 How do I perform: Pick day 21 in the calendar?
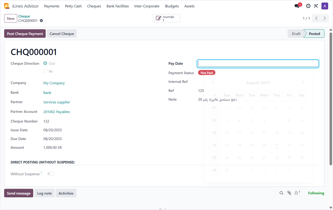click(x=277, y=145)
